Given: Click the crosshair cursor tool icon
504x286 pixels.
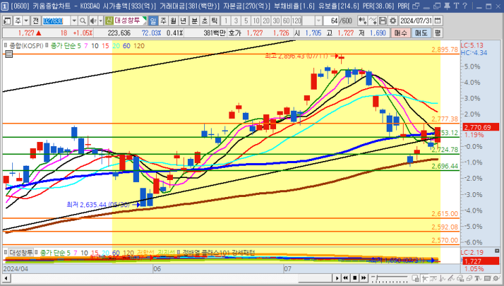Looking at the screenshot, I should (x=425, y=278).
